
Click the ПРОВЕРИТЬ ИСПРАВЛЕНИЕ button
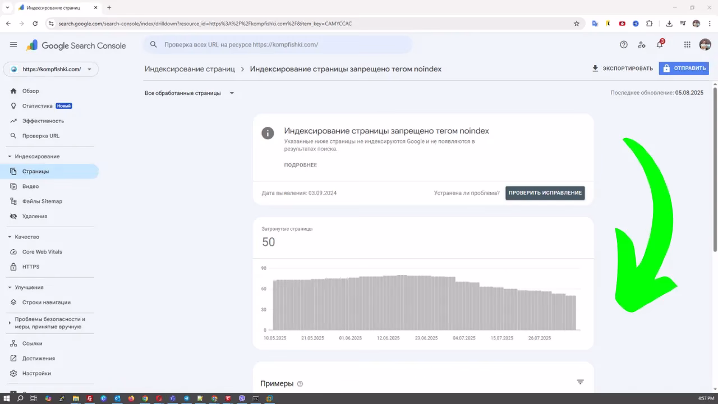(545, 192)
